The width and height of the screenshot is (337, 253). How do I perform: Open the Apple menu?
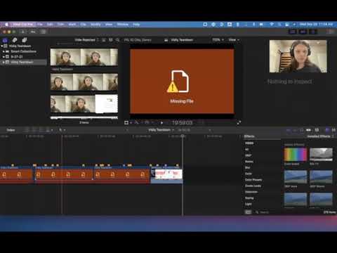pyautogui.click(x=6, y=25)
